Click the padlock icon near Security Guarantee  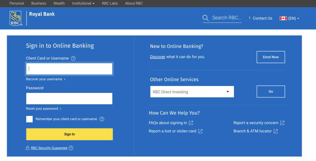pos(28,148)
